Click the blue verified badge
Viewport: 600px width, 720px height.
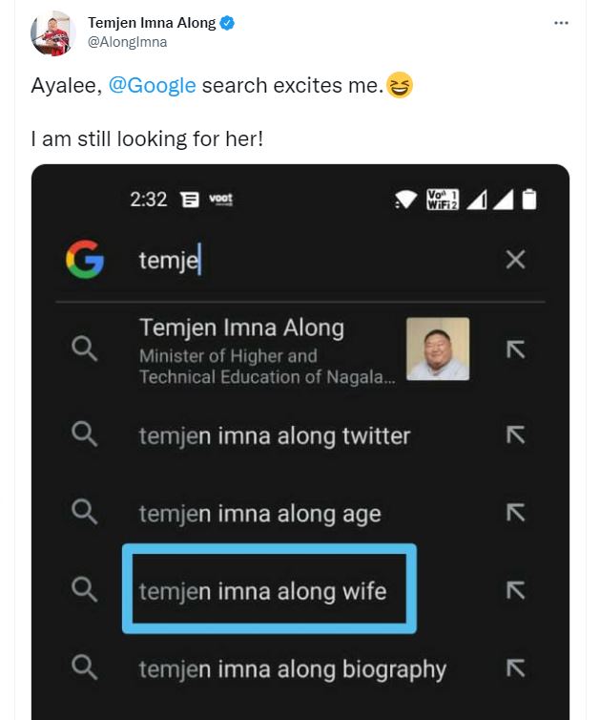click(x=229, y=23)
